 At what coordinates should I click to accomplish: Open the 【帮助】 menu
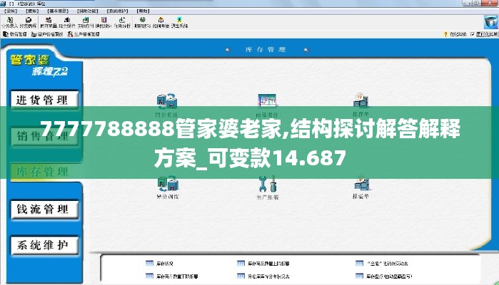point(143,11)
